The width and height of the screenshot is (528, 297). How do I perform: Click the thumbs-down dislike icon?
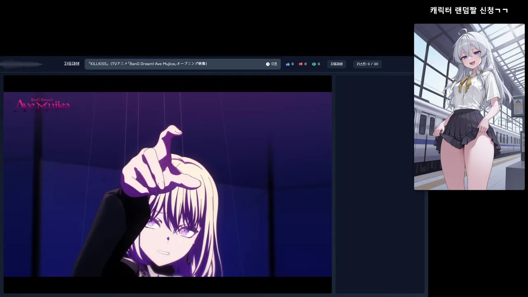coord(301,64)
